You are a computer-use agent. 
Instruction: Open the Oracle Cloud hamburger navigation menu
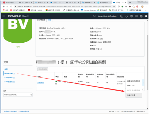pos(4,16)
